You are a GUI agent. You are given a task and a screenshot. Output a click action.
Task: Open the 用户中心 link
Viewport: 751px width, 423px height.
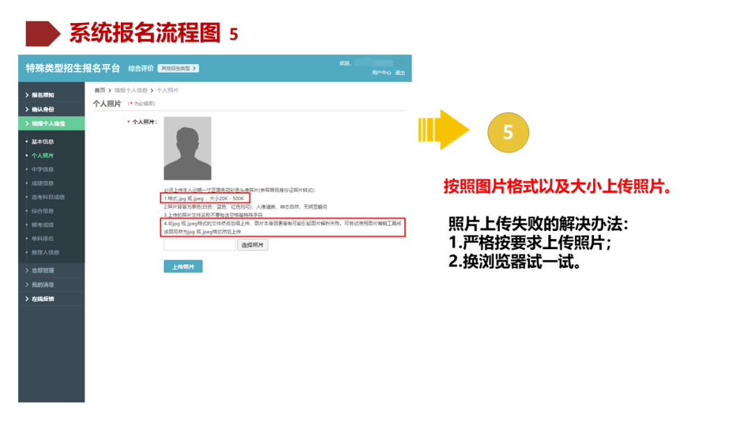[381, 73]
